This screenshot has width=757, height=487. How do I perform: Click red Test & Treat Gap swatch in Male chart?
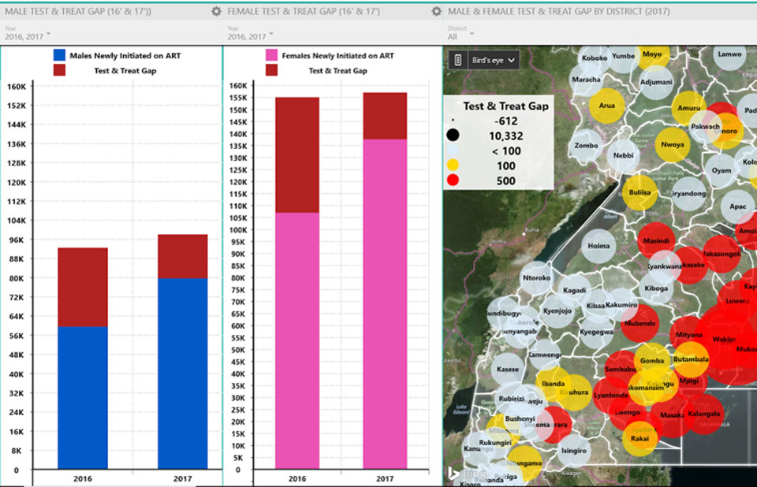[x=59, y=70]
